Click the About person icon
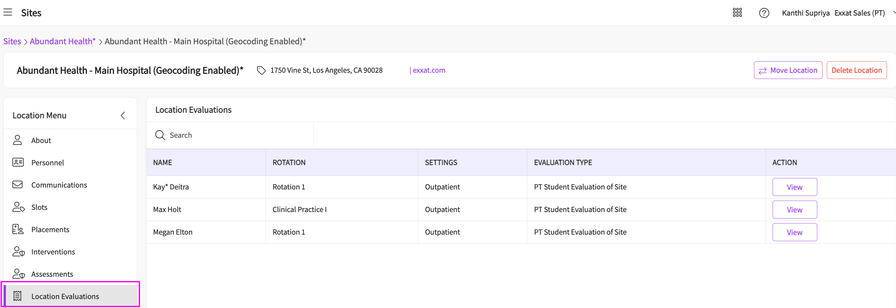The width and height of the screenshot is (896, 308). pos(17,140)
